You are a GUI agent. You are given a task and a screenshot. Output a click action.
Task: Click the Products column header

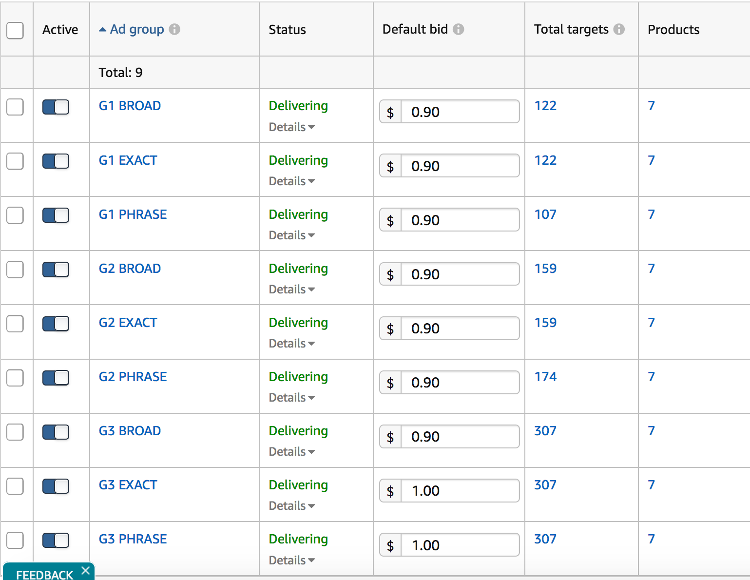(673, 30)
